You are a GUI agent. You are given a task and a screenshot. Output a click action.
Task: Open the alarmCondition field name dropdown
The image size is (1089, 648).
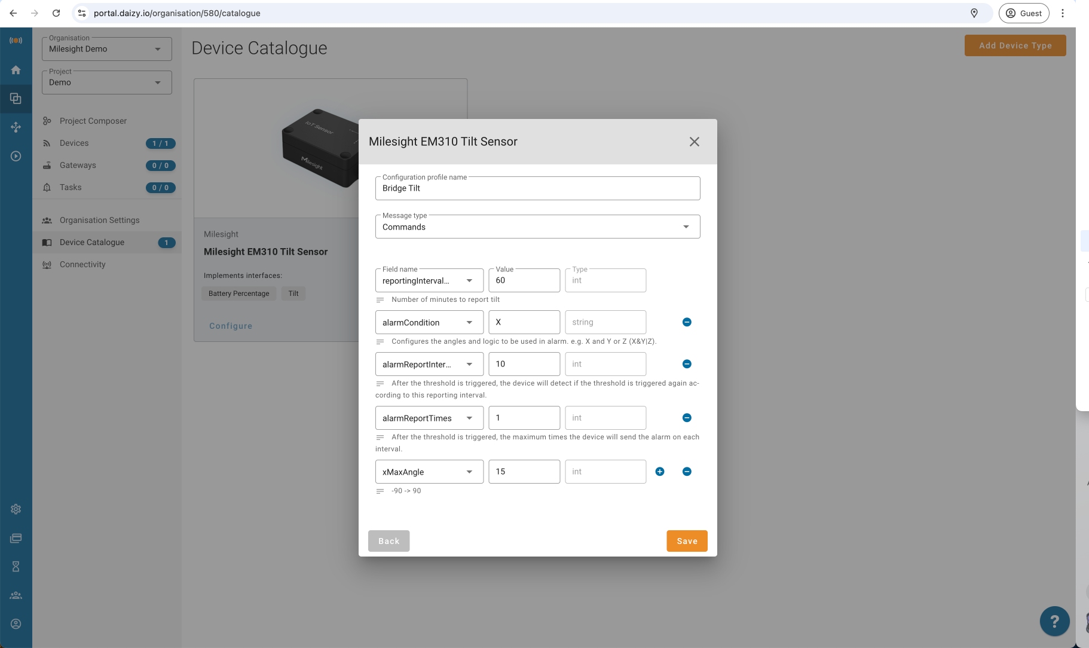point(429,322)
